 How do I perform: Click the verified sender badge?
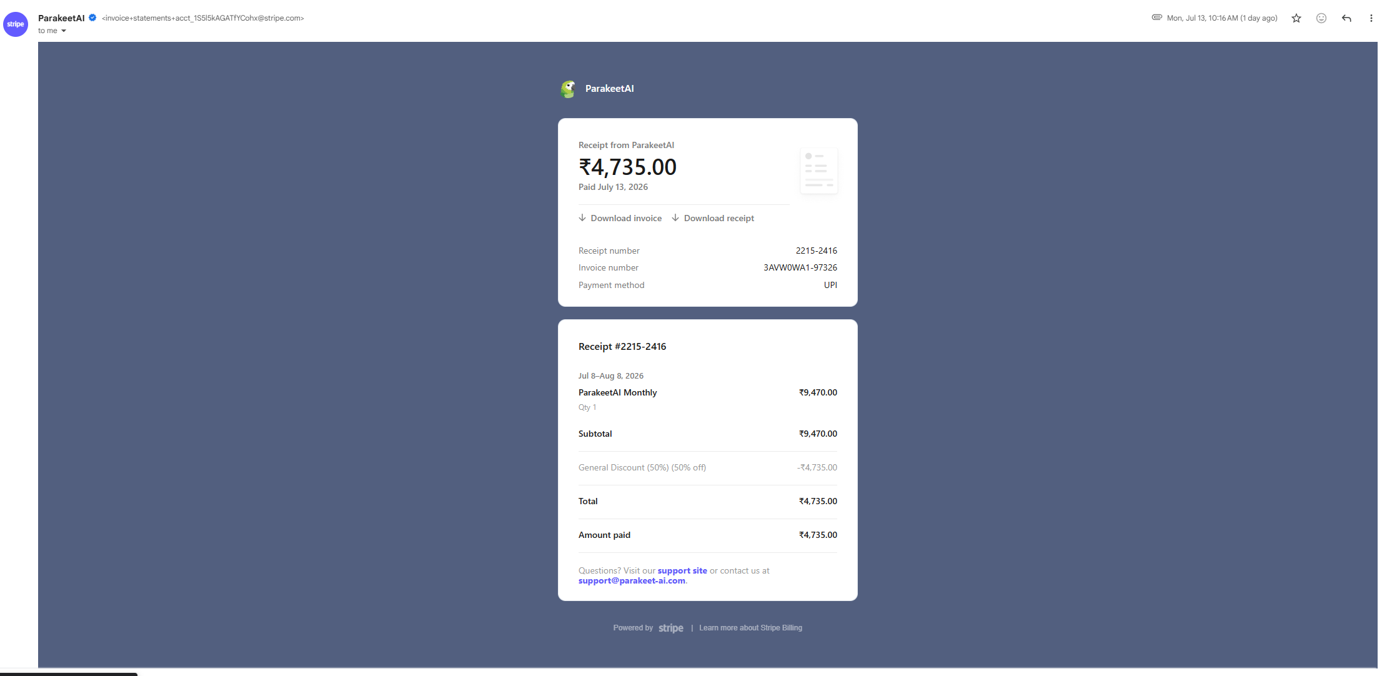click(x=92, y=17)
